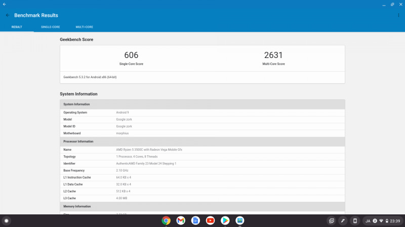This screenshot has width=405, height=227.
Task: Click the window back arrow in title bar
Action: click(5, 4)
